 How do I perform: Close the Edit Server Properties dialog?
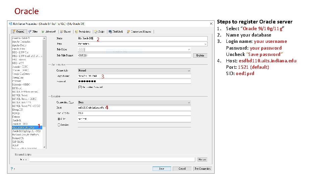click(x=211, y=24)
